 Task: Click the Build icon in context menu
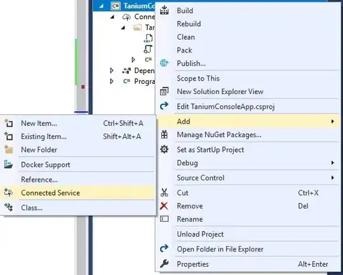164,10
